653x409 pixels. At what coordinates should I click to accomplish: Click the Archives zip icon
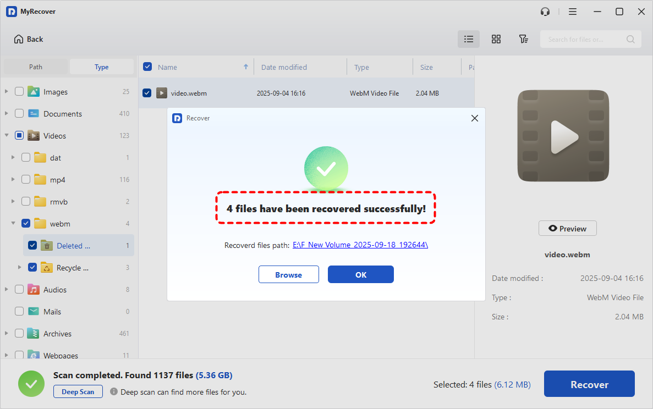34,333
